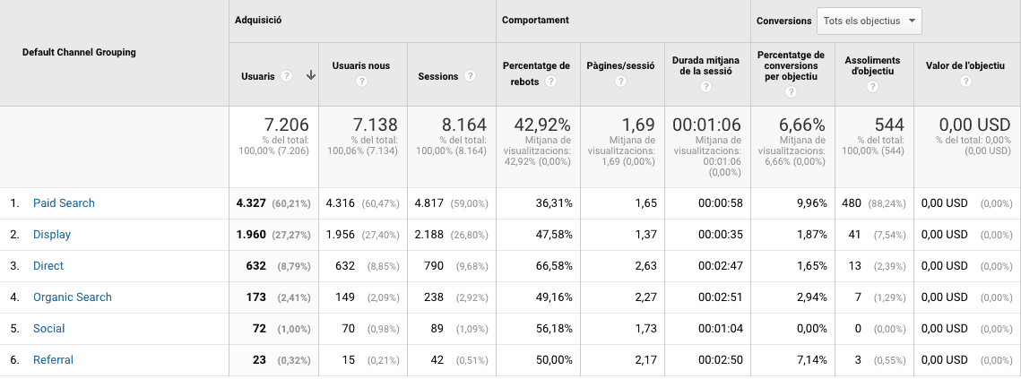Viewport: 1021px width, 379px height.
Task: Click the Default Channel Grouping header
Action: (x=79, y=52)
